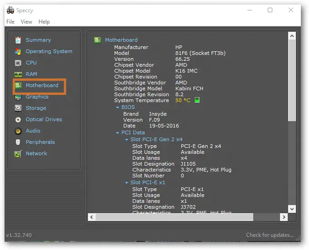Screen dimensions: 309x250
Task: Click the vertical scrollbar thumb
Action: [292, 80]
